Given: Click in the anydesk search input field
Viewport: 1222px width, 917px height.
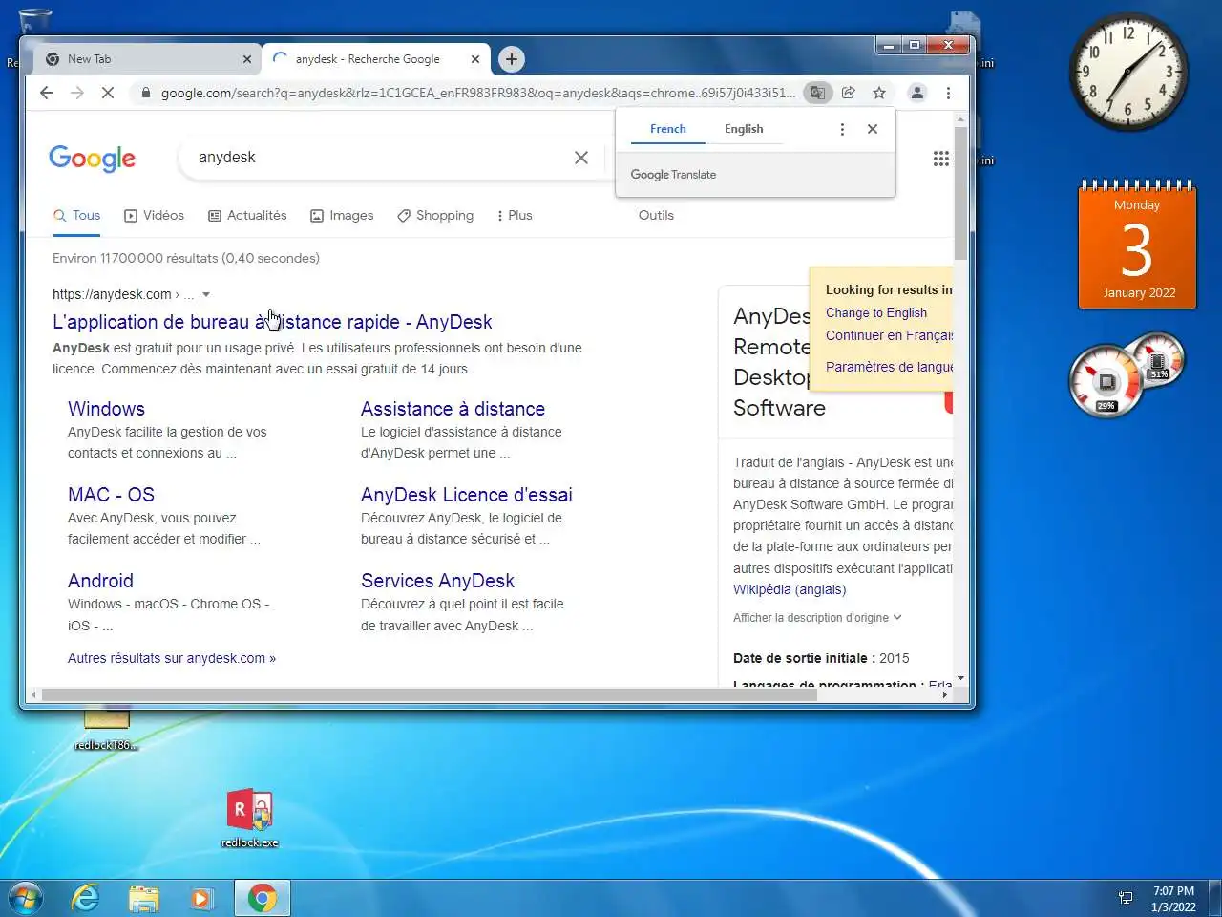Looking at the screenshot, I should coord(382,158).
